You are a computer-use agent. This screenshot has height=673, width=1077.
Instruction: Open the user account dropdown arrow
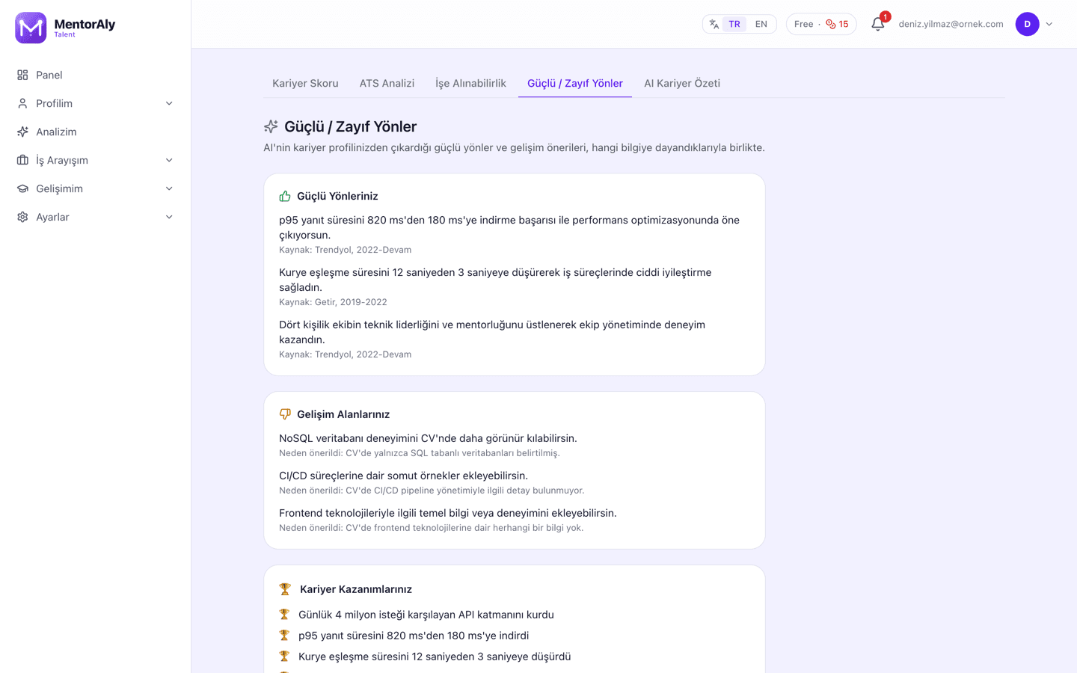click(1049, 24)
